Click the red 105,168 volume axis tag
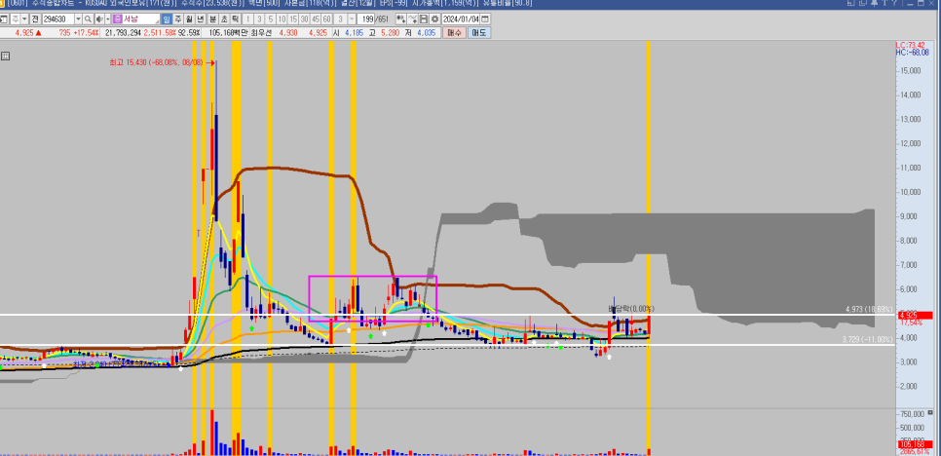Viewport: 941px width, 456px height. 916,444
